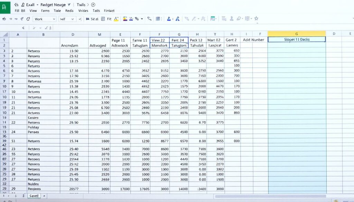Click the phone-shaped icon in toolbar
Screen dimensions: 354x202
pos(149,19)
